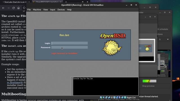Image resolution: width=180 pixels, height=101 pixels.
Task: Click the hard disk activity status icon
Action: point(101,98)
